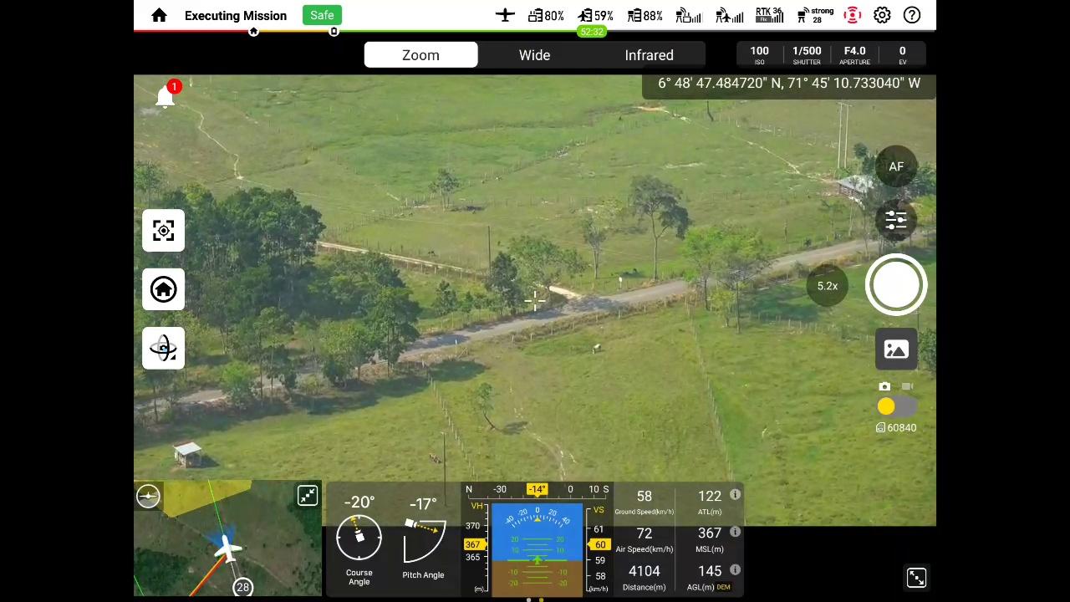Expand the telemetry panel with corner icon
The image size is (1070, 602).
pos(916,578)
